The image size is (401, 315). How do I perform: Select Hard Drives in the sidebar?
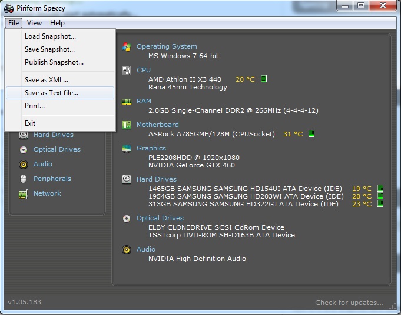click(x=54, y=135)
